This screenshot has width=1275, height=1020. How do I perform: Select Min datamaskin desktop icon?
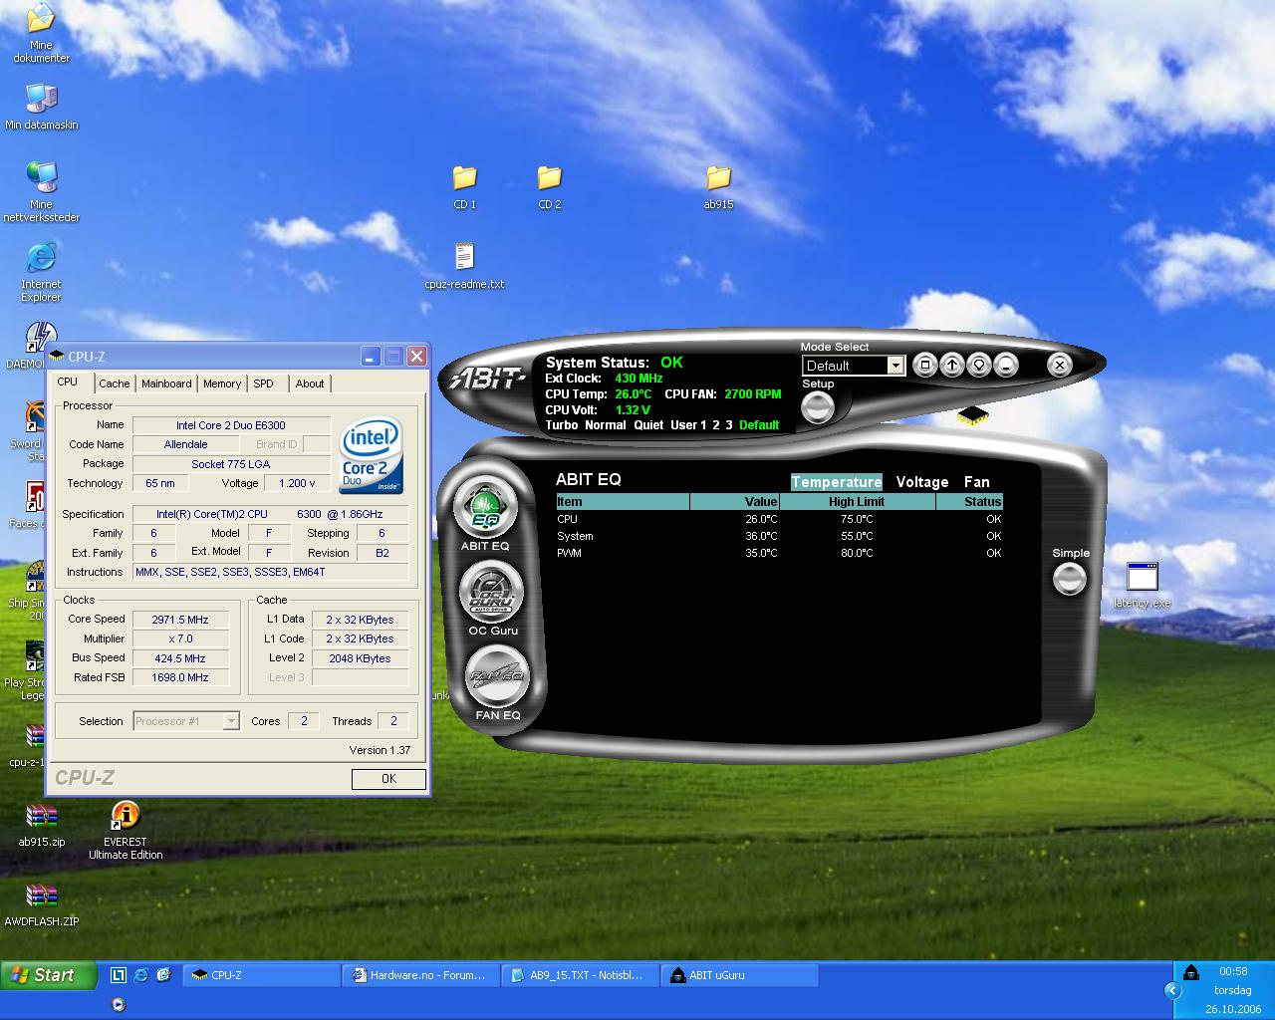(41, 107)
